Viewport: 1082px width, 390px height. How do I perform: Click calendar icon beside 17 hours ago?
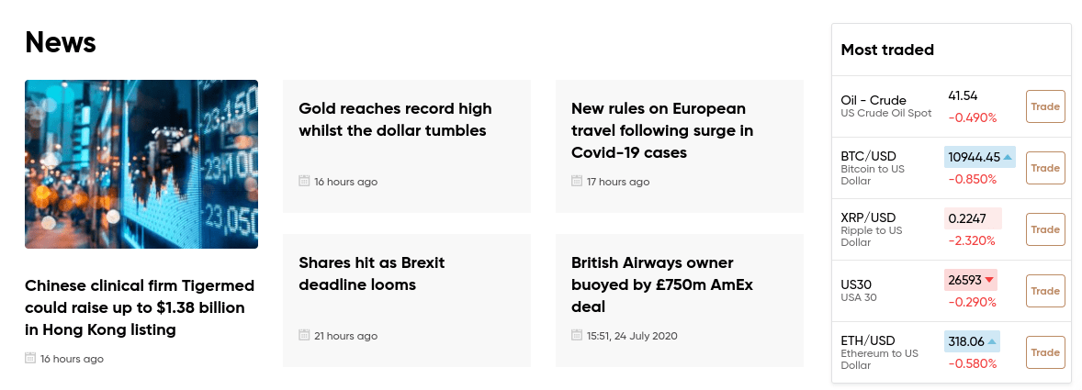point(577,181)
